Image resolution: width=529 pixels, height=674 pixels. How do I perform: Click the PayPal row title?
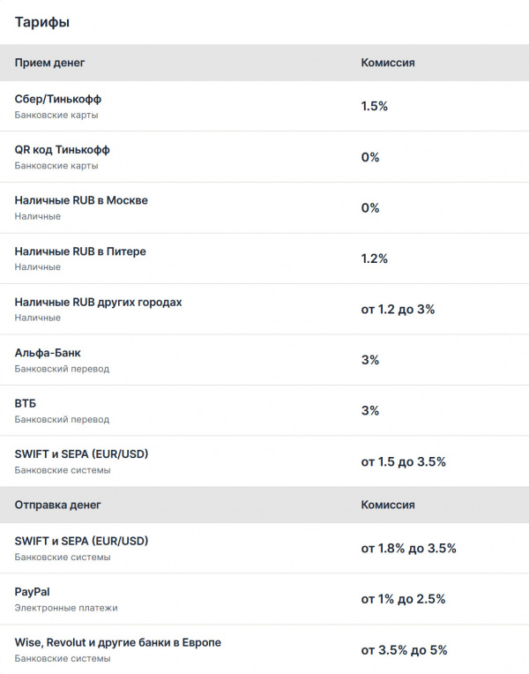pyautogui.click(x=32, y=591)
